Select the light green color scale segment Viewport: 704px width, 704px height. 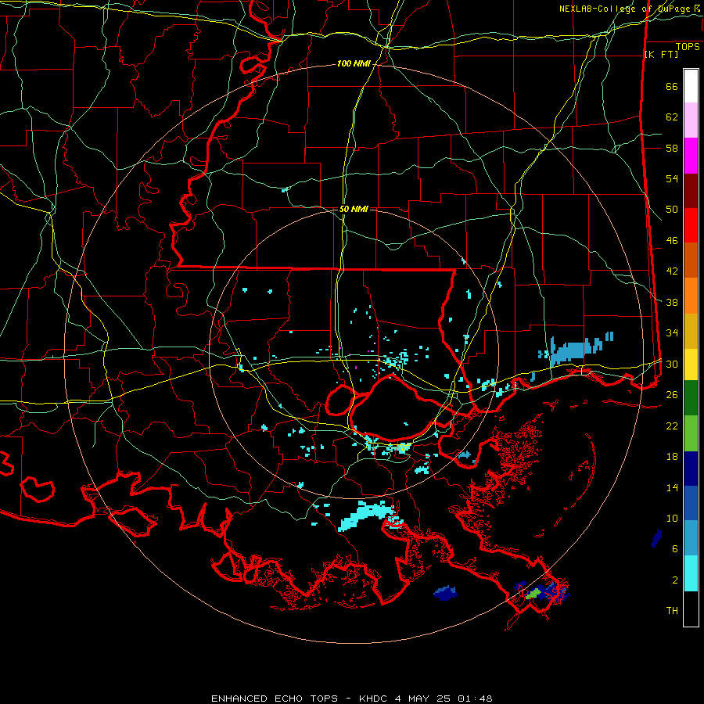[x=691, y=433]
